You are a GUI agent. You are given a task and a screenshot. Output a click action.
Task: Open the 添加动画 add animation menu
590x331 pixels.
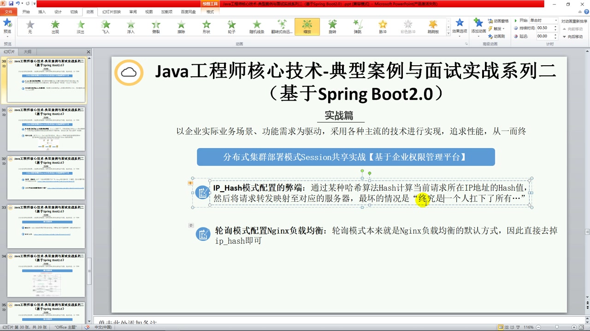click(478, 28)
